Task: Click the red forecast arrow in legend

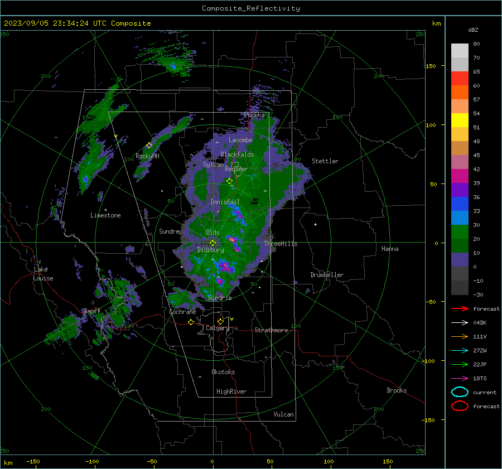Action: point(460,308)
